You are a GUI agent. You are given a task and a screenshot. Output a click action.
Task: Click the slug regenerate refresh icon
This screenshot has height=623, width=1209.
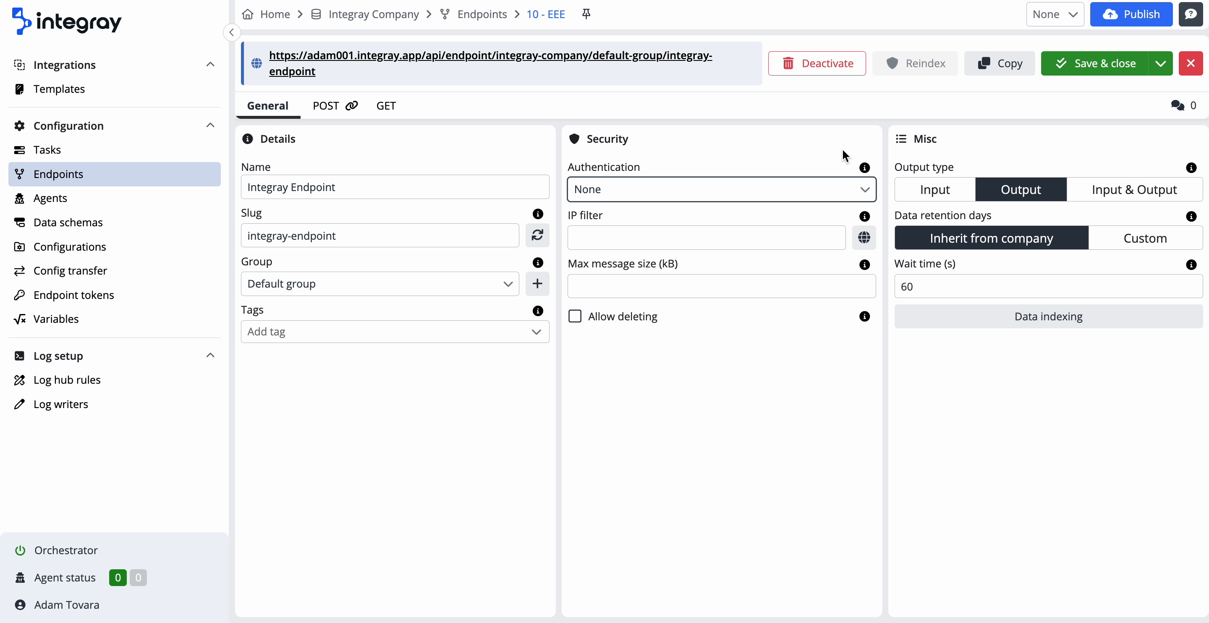[x=537, y=235]
